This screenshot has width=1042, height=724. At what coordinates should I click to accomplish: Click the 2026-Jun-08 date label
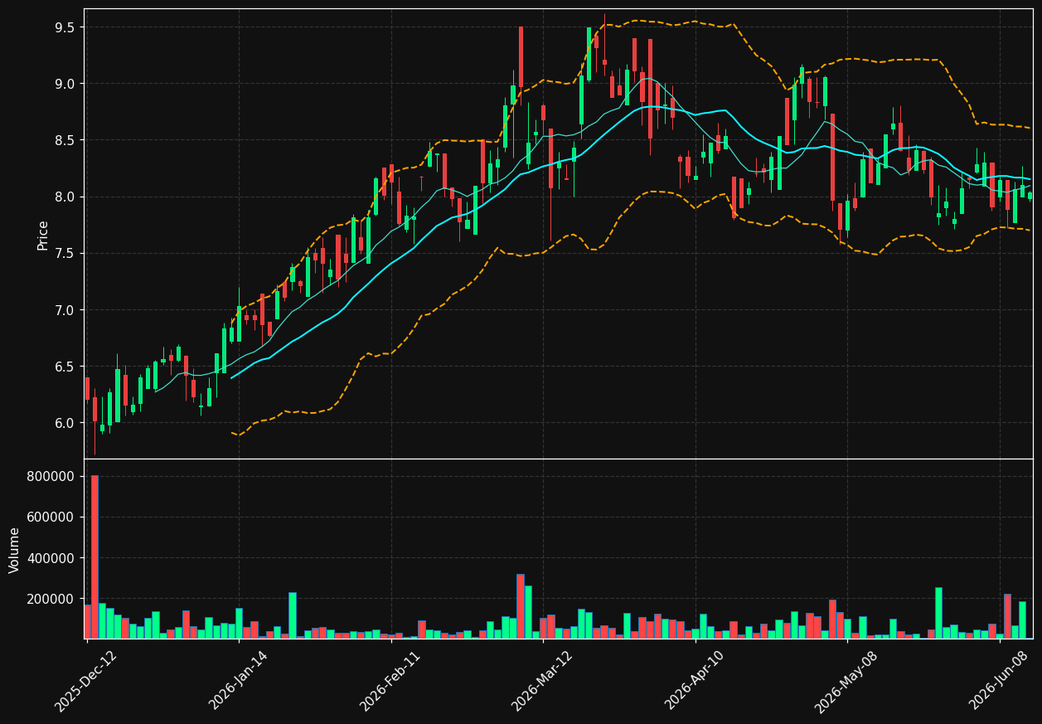998,681
